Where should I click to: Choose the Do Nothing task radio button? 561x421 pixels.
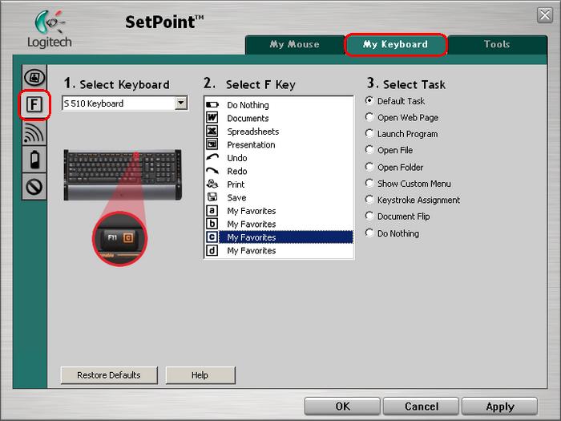point(369,233)
